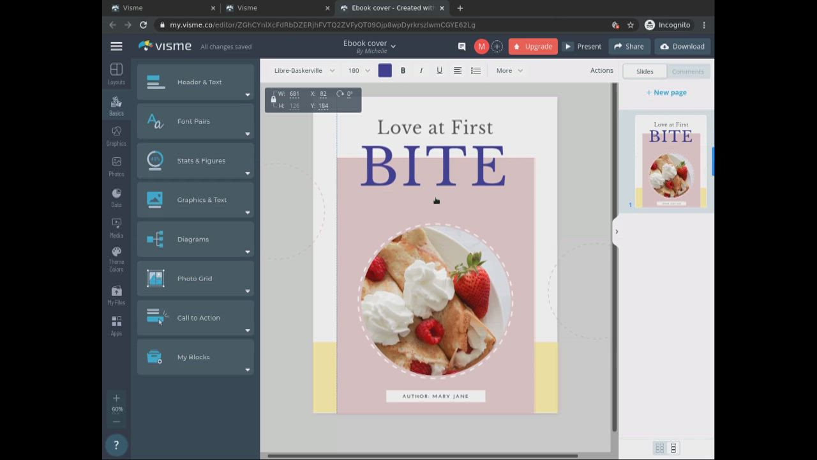Open the Graphics sidebar section

pyautogui.click(x=116, y=135)
